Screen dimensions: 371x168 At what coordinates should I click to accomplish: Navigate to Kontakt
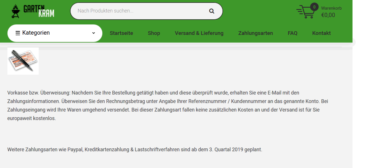(321, 33)
